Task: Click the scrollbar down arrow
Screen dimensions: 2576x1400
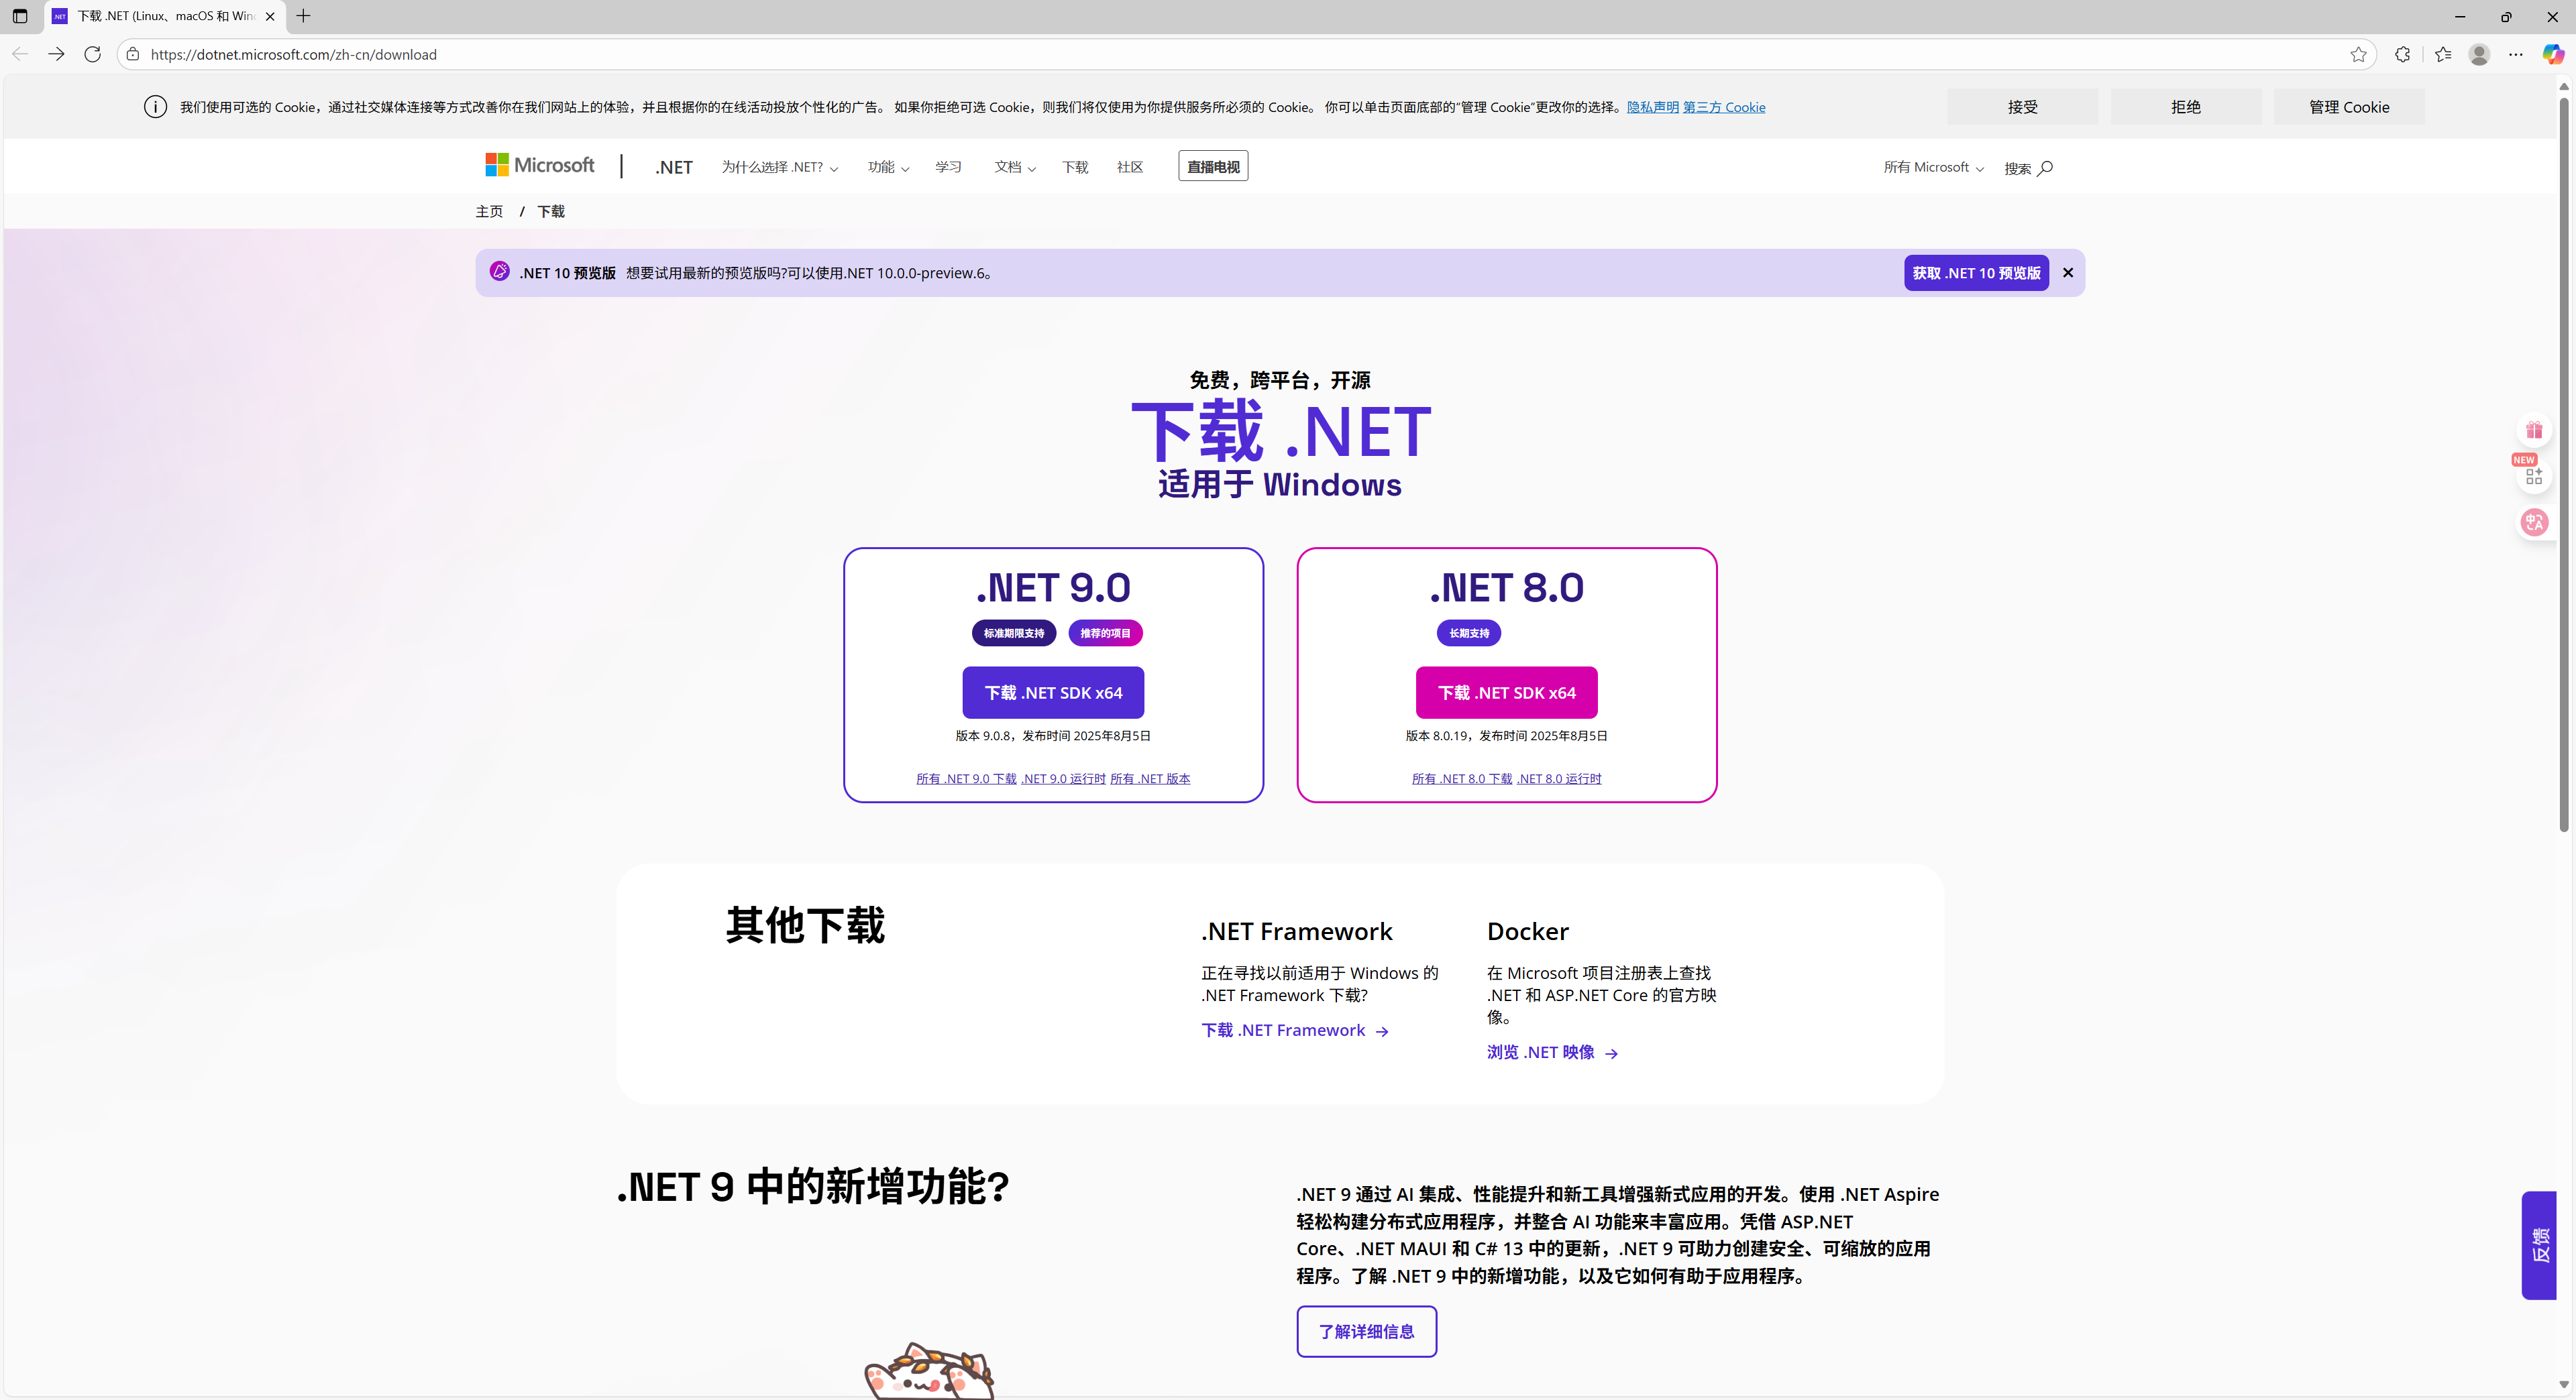Action: point(2564,1384)
